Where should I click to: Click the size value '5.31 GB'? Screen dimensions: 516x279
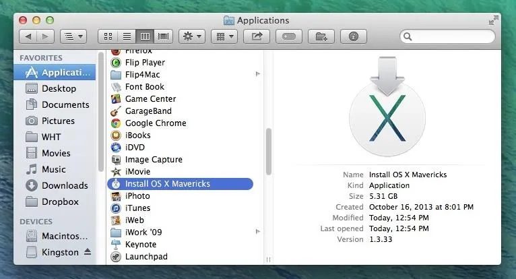pyautogui.click(x=383, y=196)
